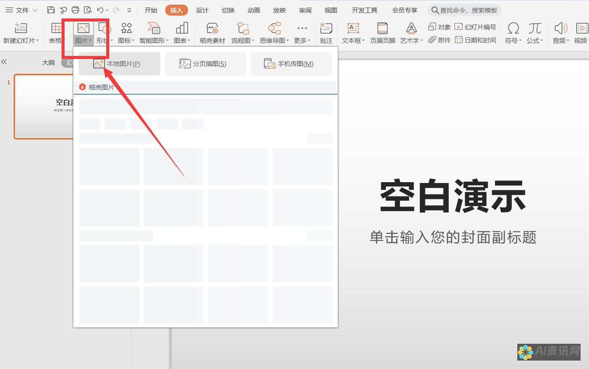Expand the 流程图 dropdown arrow

(253, 41)
